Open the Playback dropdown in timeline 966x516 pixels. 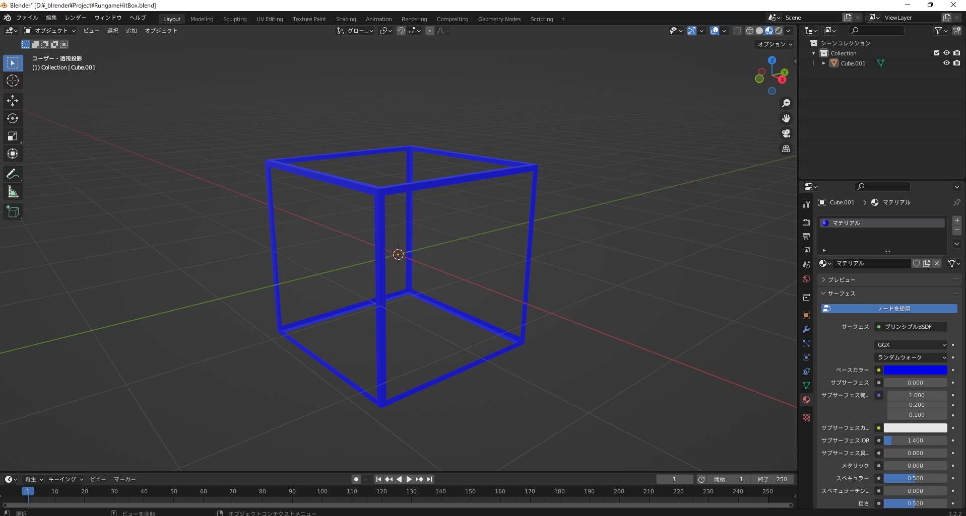click(x=34, y=479)
